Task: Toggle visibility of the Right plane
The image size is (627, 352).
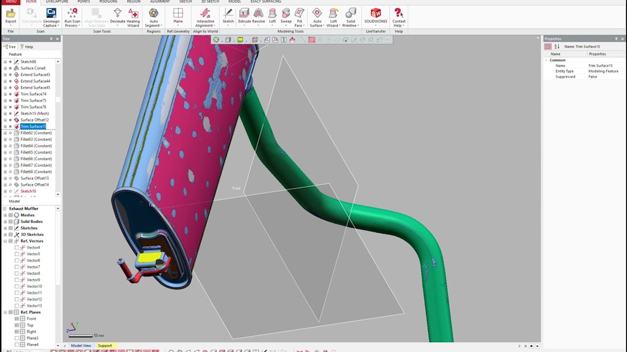Action: 17,331
